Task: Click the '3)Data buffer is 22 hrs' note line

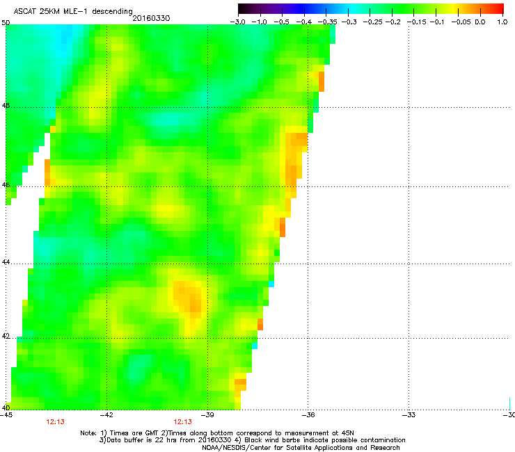Action: pyautogui.click(x=252, y=440)
